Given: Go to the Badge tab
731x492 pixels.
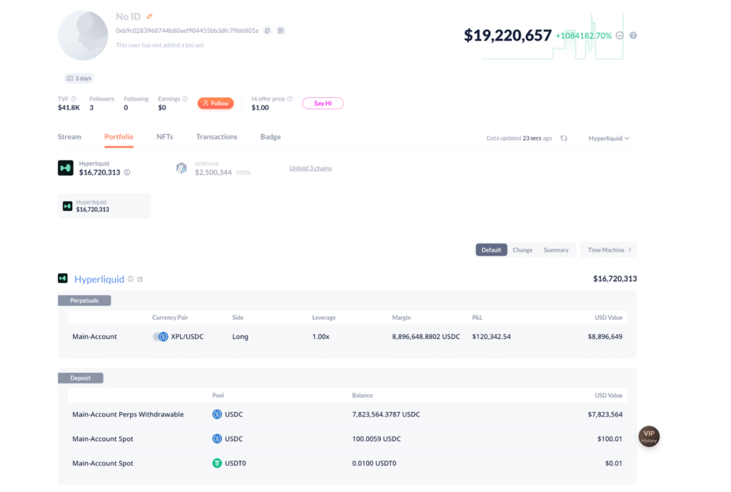Looking at the screenshot, I should pyautogui.click(x=271, y=136).
